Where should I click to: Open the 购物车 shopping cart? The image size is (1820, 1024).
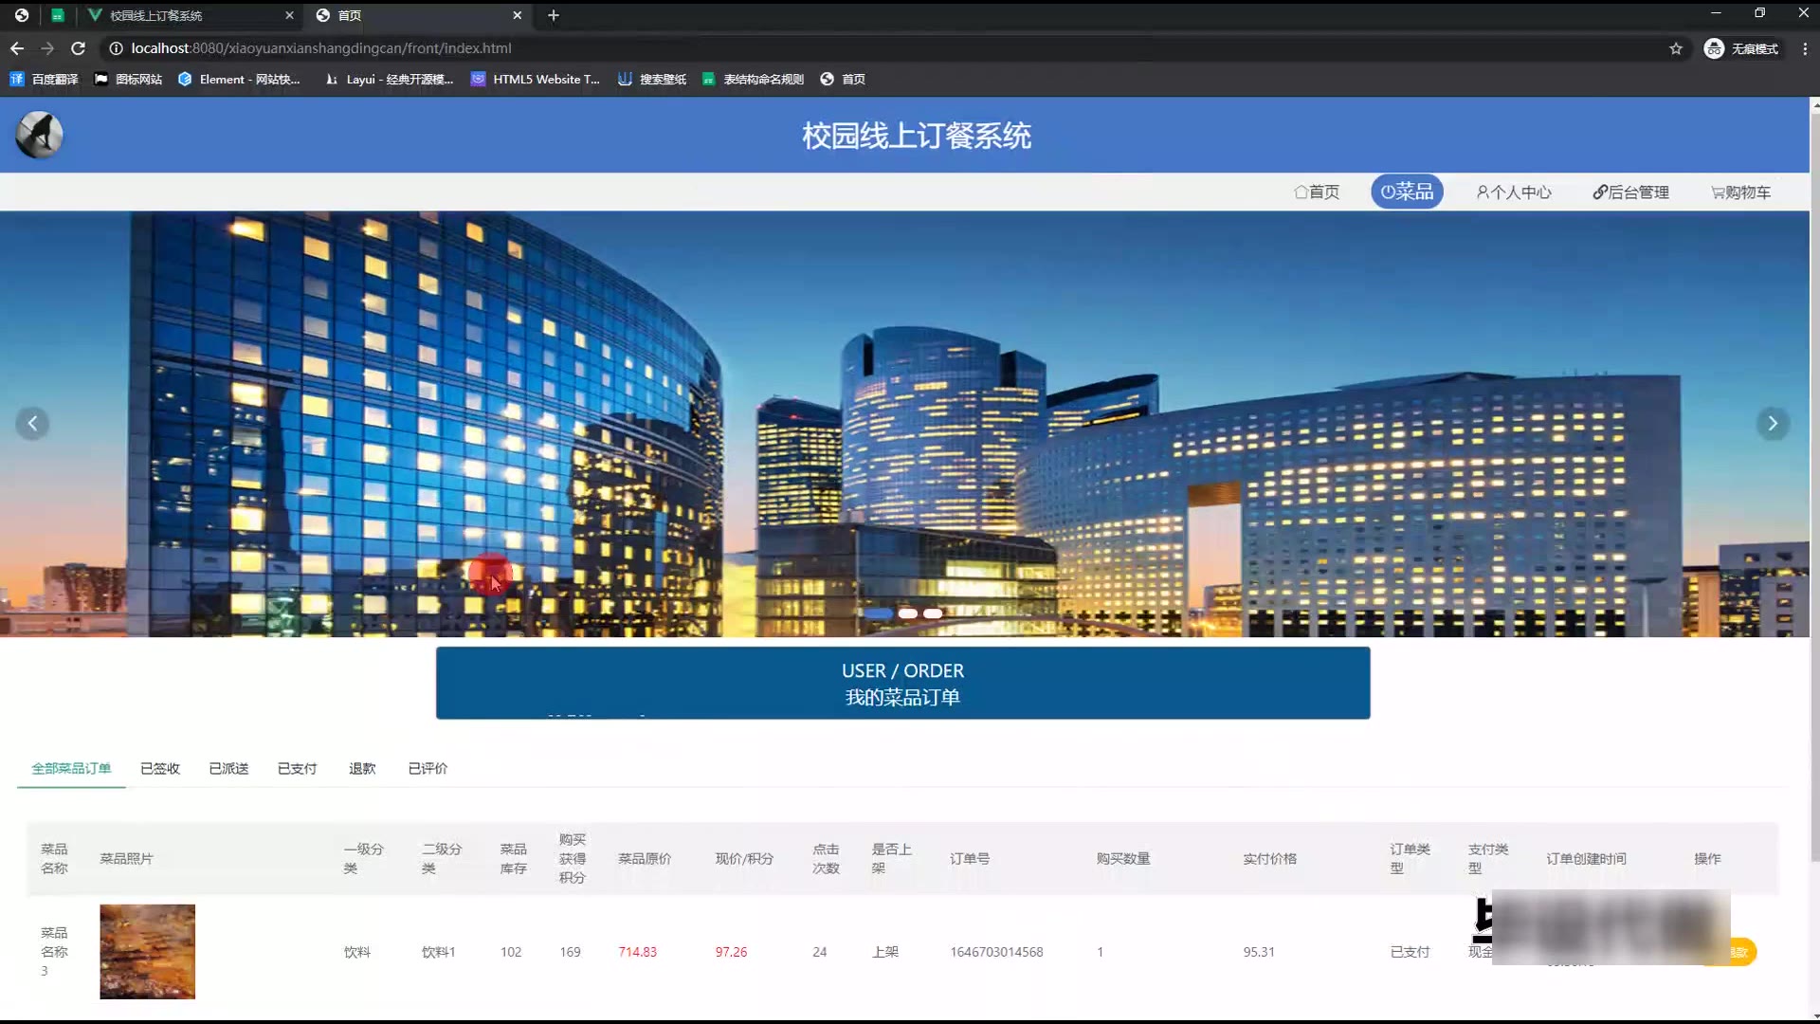click(x=1740, y=192)
